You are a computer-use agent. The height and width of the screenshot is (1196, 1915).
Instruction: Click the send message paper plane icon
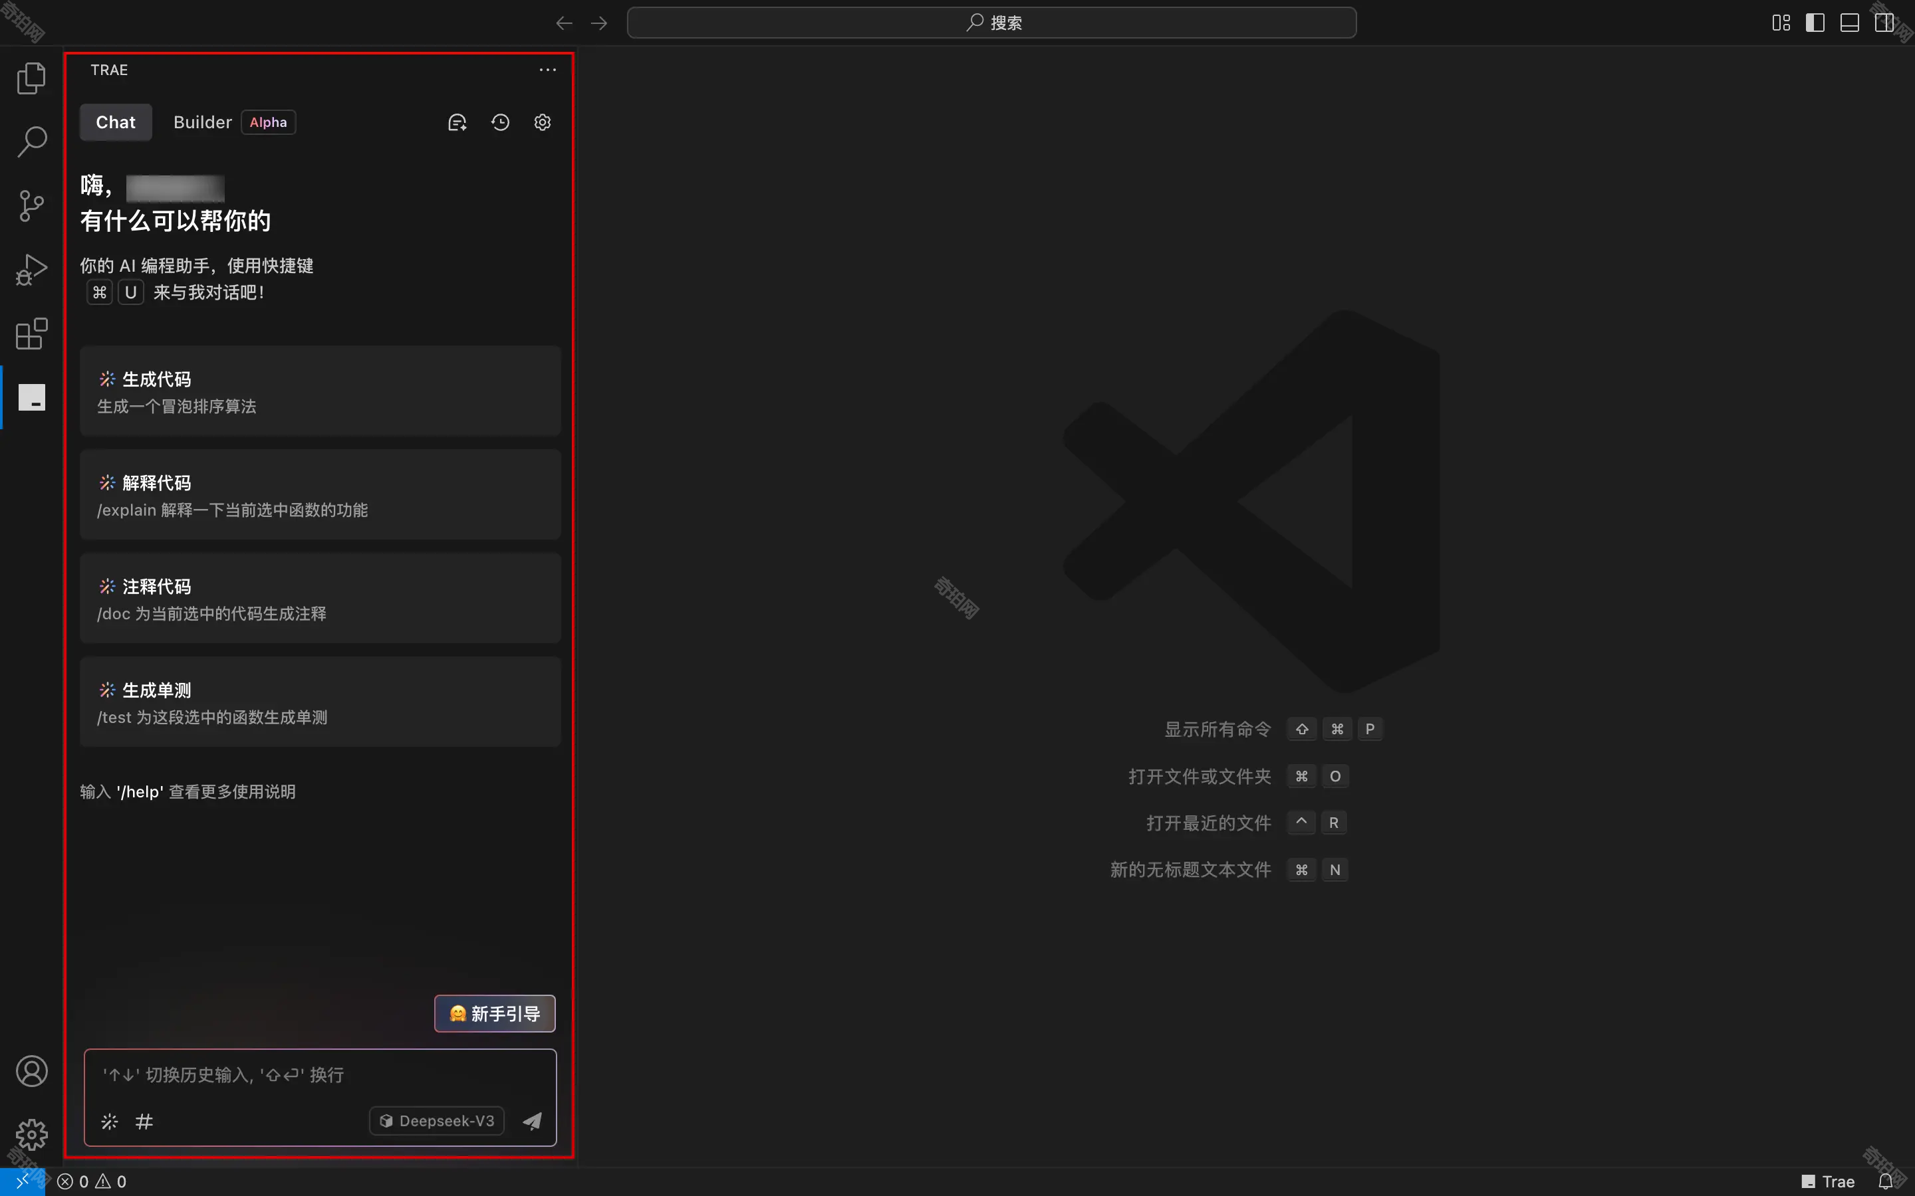(x=533, y=1121)
